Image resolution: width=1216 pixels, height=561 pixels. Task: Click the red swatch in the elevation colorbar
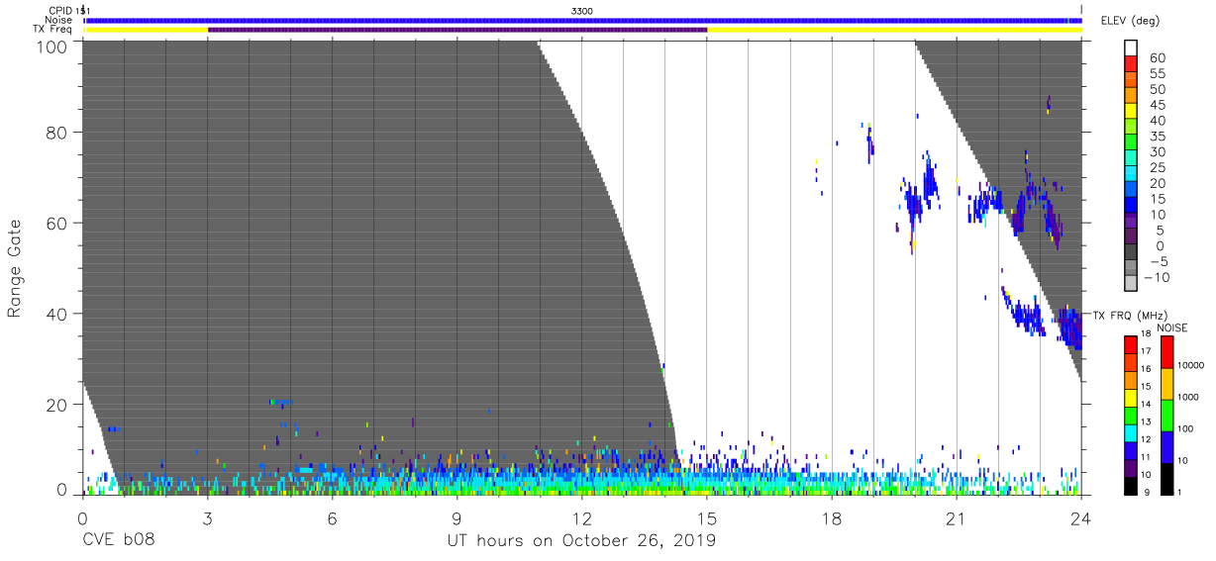1131,64
